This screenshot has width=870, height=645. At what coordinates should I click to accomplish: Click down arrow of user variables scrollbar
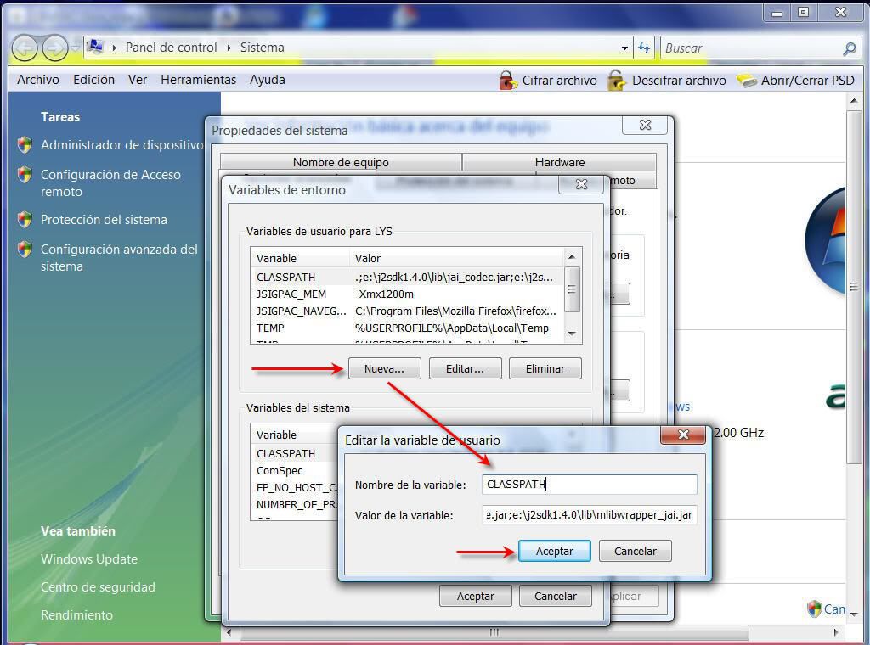(x=572, y=334)
